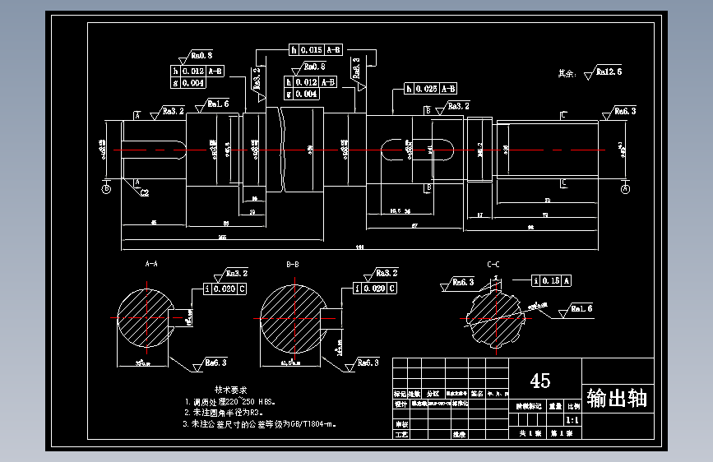713x462 pixels.
Task: Click the i 0.15 A tolerance frame
Action: pos(551,281)
